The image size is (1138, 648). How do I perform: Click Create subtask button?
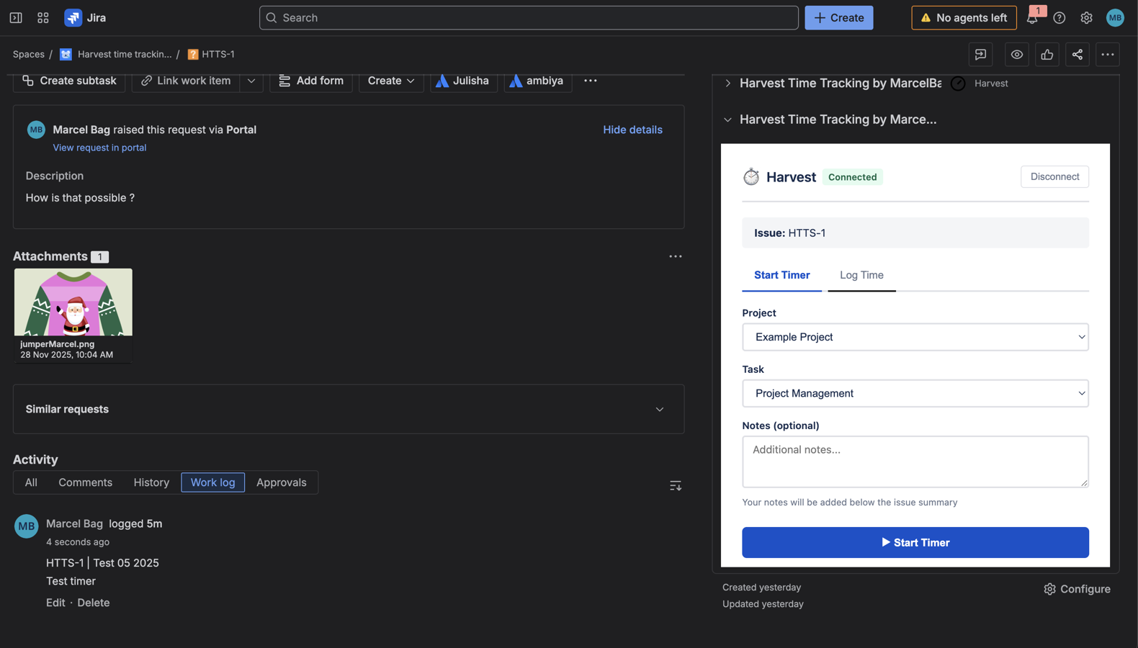tap(69, 81)
